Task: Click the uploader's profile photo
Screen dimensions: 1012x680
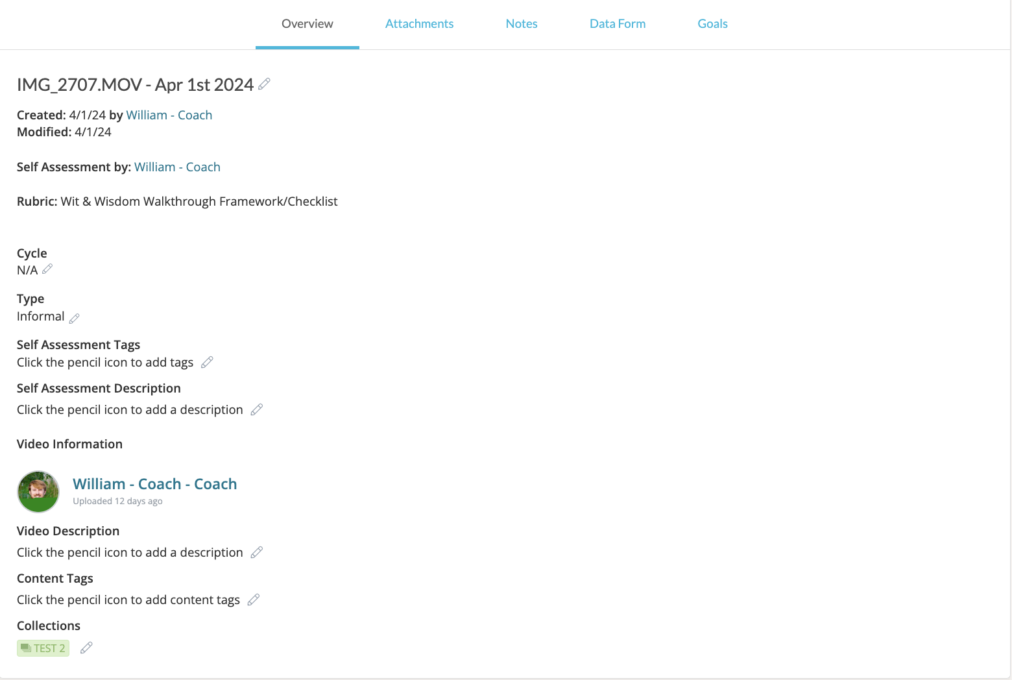Action: pos(38,492)
